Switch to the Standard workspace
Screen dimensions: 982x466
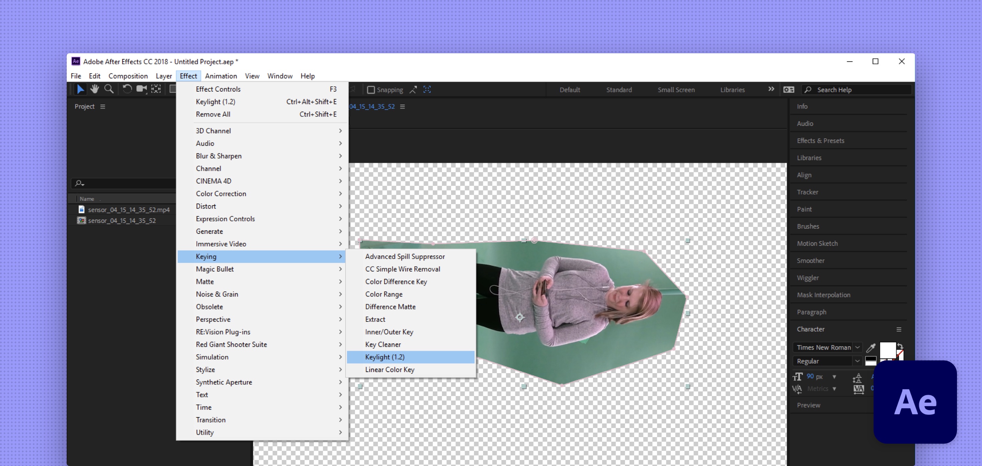(619, 90)
